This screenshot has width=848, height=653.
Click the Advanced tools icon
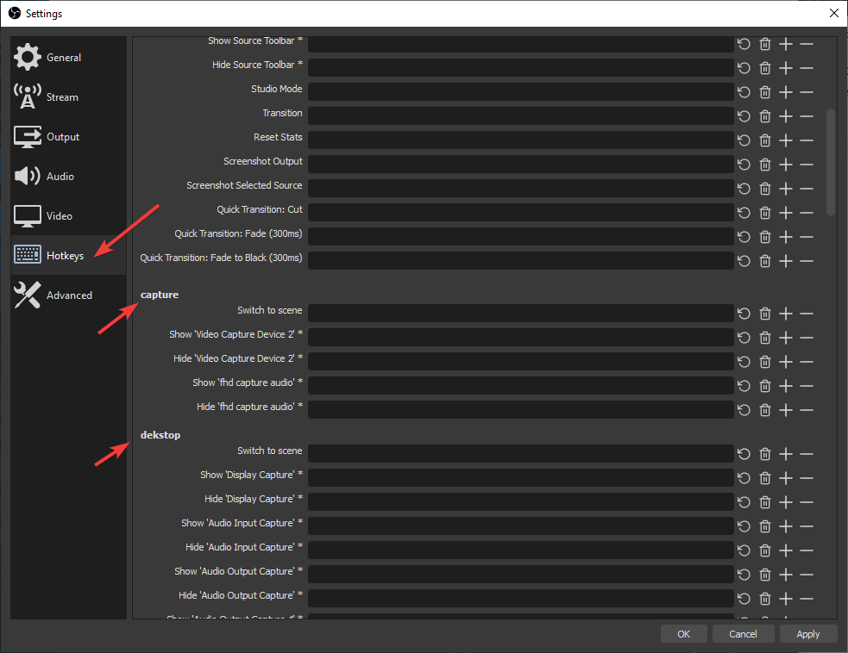click(27, 295)
